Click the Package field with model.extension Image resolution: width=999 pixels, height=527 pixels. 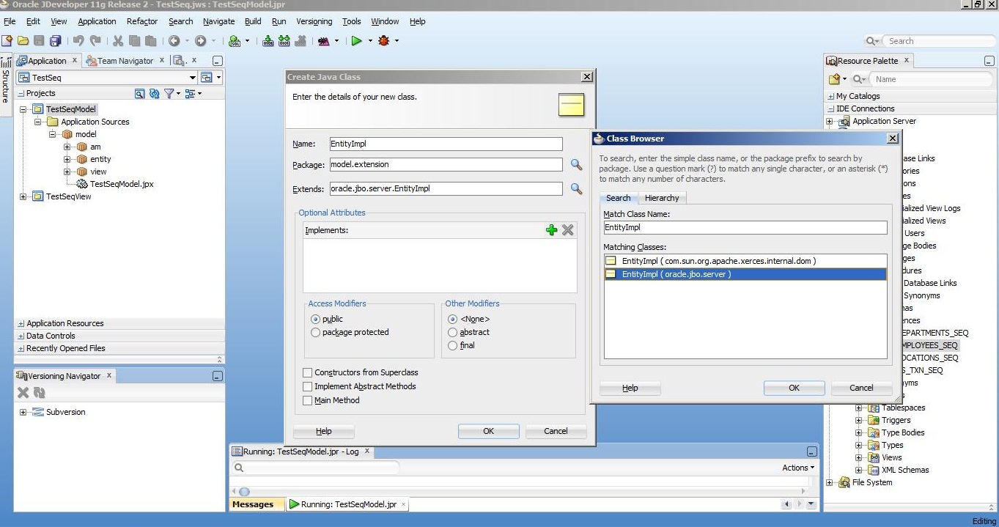coord(446,165)
